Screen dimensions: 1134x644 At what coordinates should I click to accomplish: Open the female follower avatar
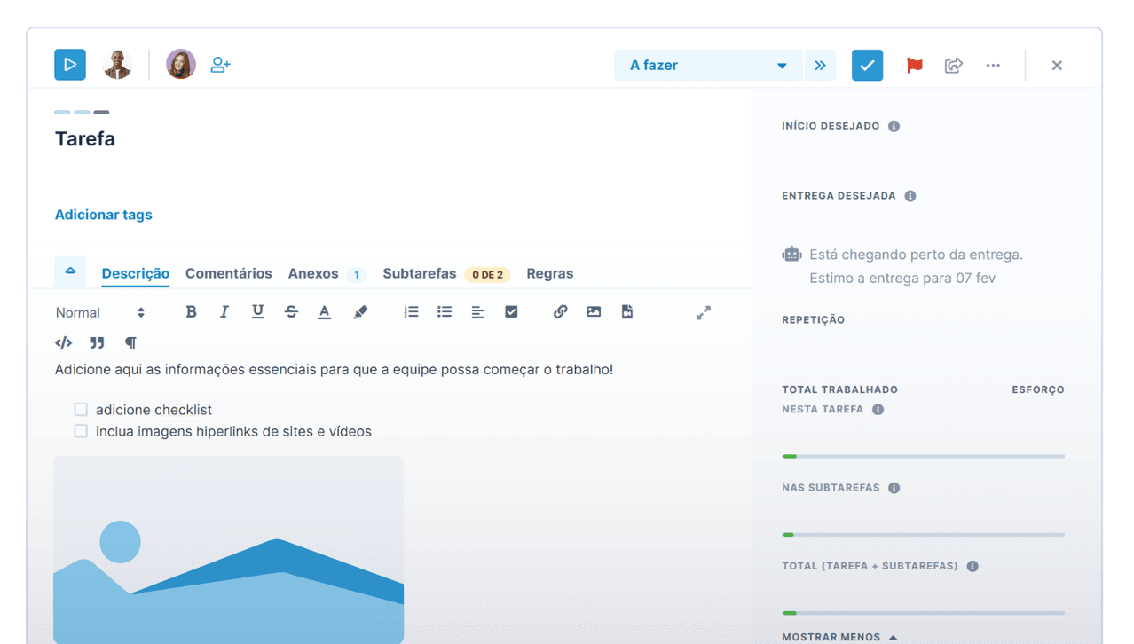click(x=181, y=65)
